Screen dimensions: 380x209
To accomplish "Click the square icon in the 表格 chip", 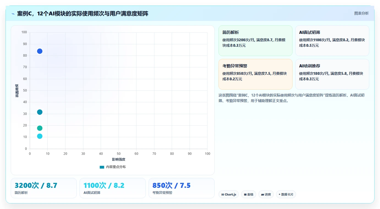I will 245,195.
